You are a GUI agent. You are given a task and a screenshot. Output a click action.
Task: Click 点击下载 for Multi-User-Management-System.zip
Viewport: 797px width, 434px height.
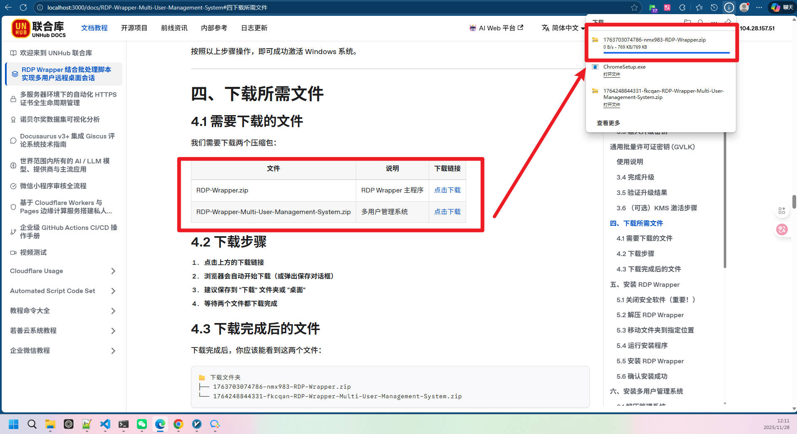447,212
